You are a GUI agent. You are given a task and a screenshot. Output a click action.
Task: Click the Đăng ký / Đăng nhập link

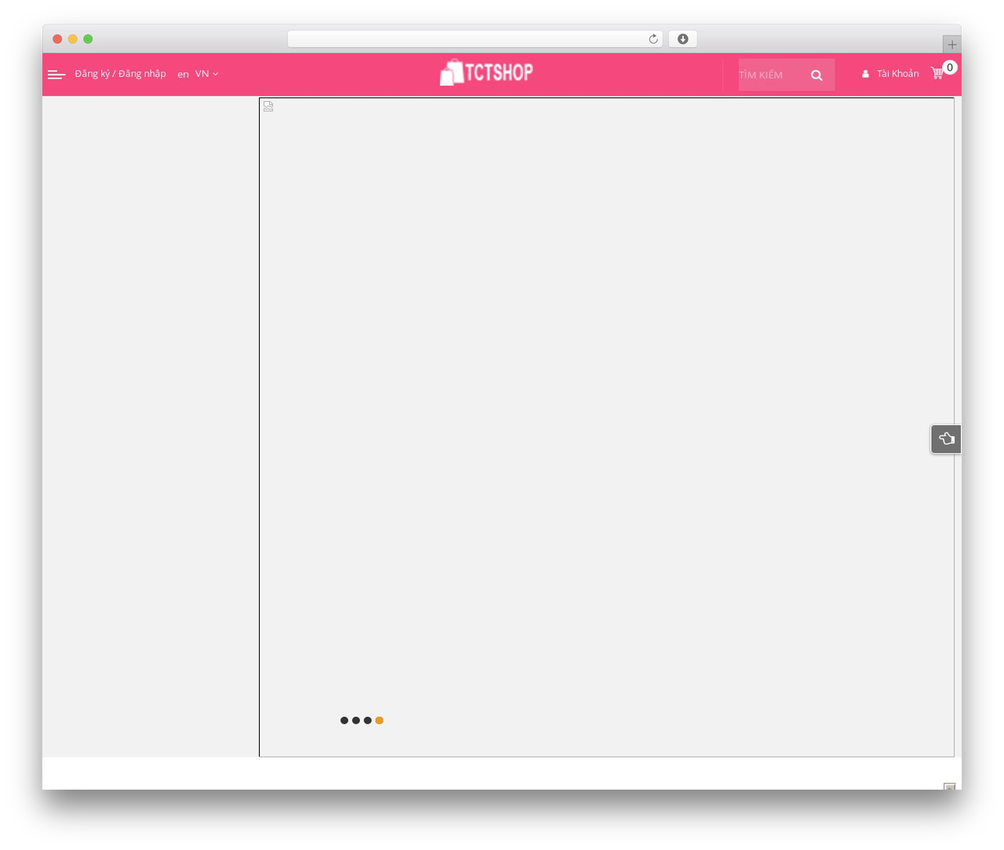click(x=121, y=74)
